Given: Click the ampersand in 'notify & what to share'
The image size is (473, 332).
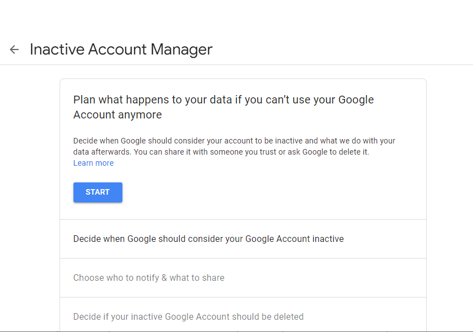Looking at the screenshot, I should (164, 278).
